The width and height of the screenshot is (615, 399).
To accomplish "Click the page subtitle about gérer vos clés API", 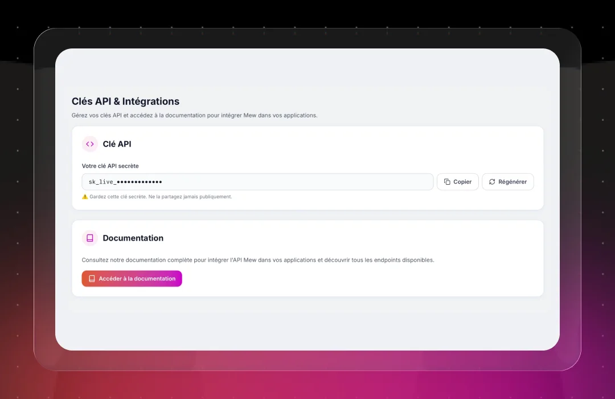I will (x=194, y=115).
